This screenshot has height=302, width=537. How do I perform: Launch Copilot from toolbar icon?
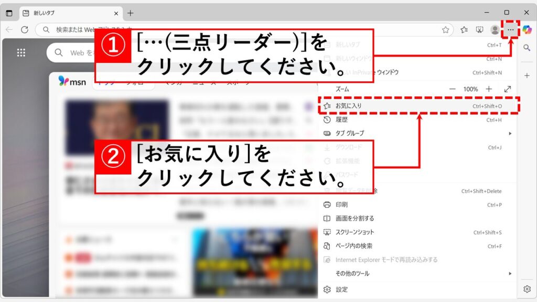click(x=527, y=30)
